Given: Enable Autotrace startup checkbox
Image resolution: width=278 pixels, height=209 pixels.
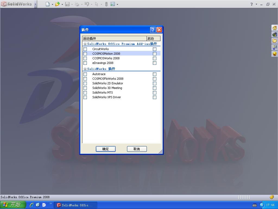Looking at the screenshot, I should coord(154,74).
